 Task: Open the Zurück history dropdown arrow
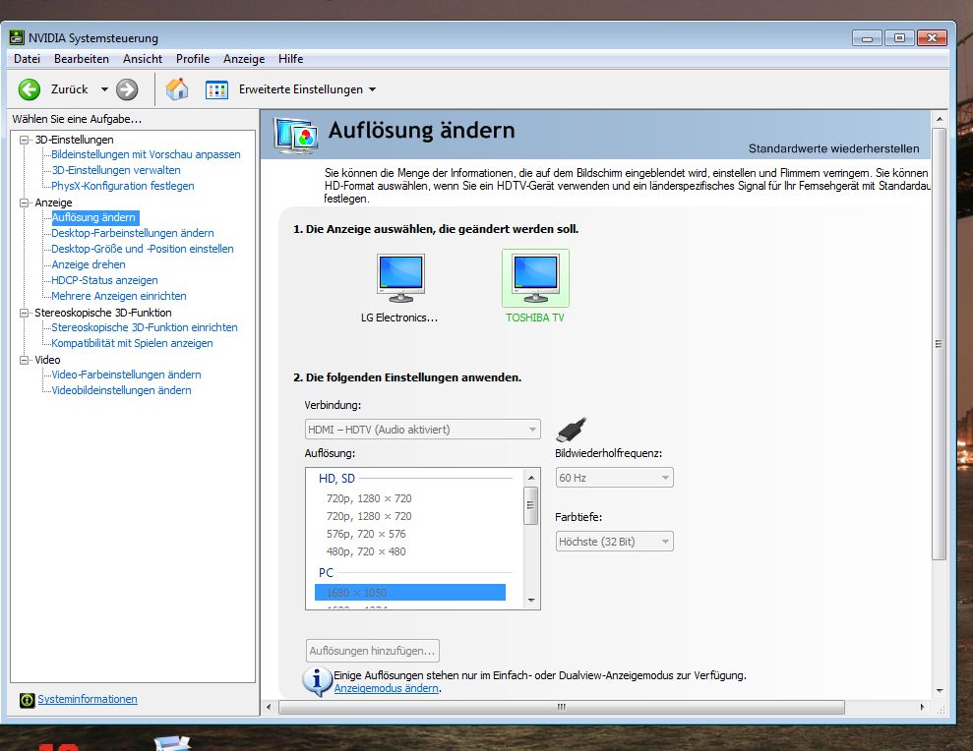pos(104,89)
